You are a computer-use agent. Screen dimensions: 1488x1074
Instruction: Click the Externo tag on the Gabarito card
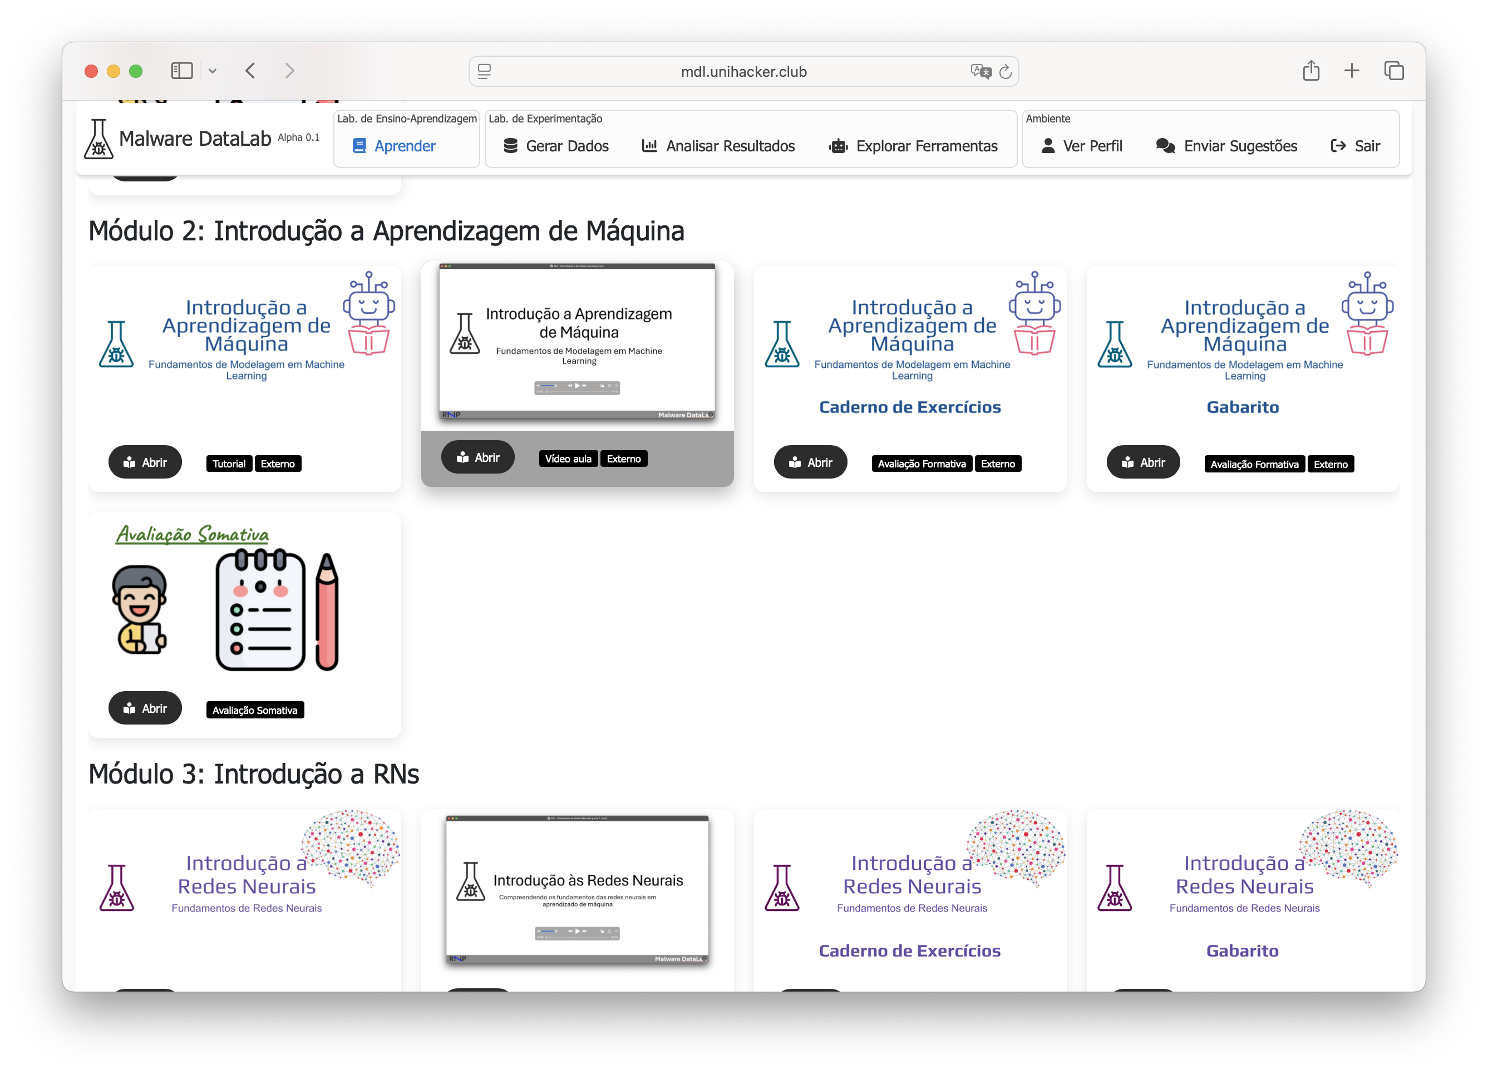[x=1331, y=464]
